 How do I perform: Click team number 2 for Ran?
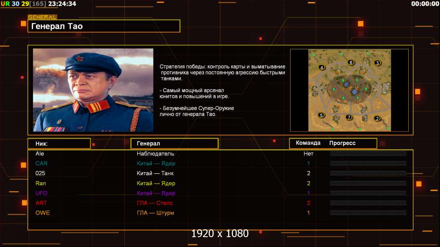click(308, 183)
